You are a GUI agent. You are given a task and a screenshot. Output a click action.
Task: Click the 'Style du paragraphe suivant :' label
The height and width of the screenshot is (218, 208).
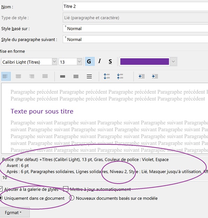29,40
